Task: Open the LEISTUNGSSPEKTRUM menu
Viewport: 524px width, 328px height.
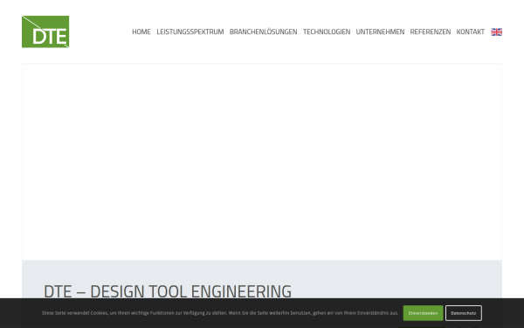Action: [190, 31]
